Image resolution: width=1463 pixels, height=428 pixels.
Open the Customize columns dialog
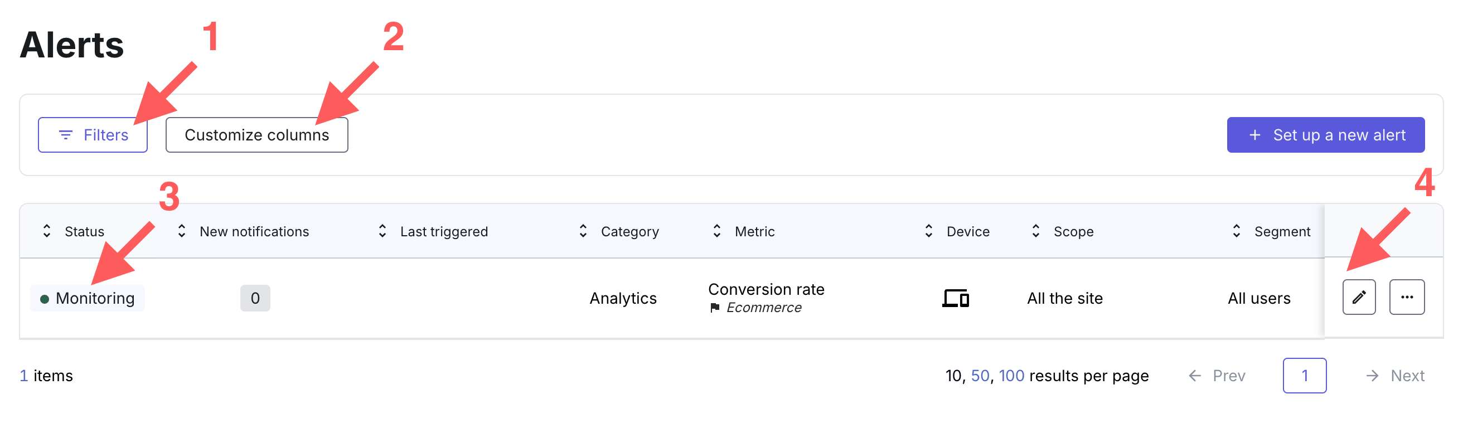click(256, 135)
